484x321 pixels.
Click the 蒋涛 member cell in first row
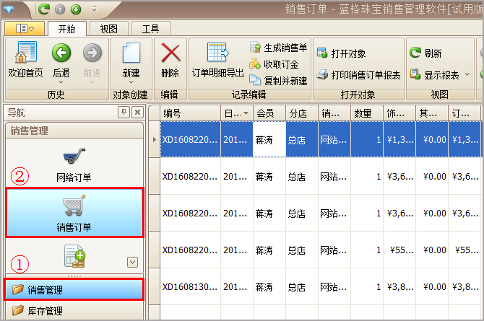click(269, 140)
